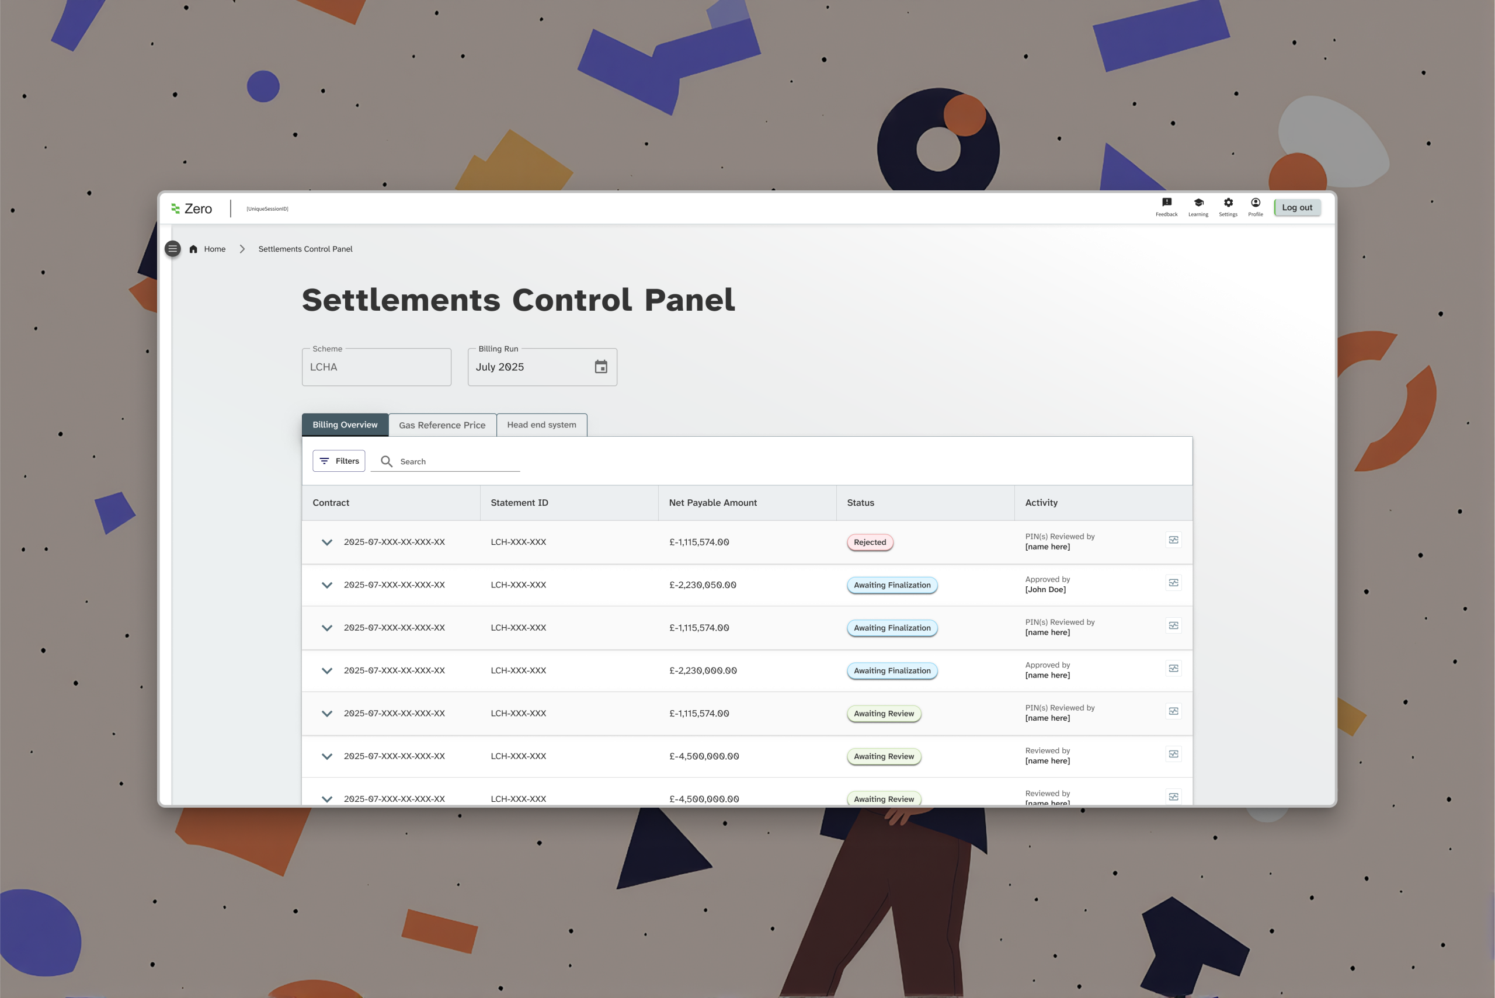1495x998 pixels.
Task: Expand the first Awaiting Review contract row
Action: tap(326, 714)
